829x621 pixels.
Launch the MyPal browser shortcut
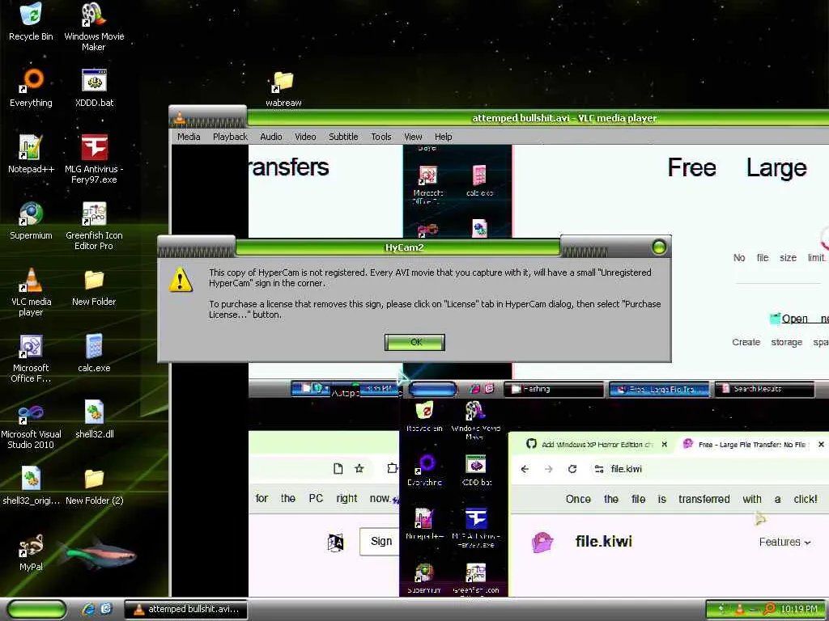(x=32, y=551)
